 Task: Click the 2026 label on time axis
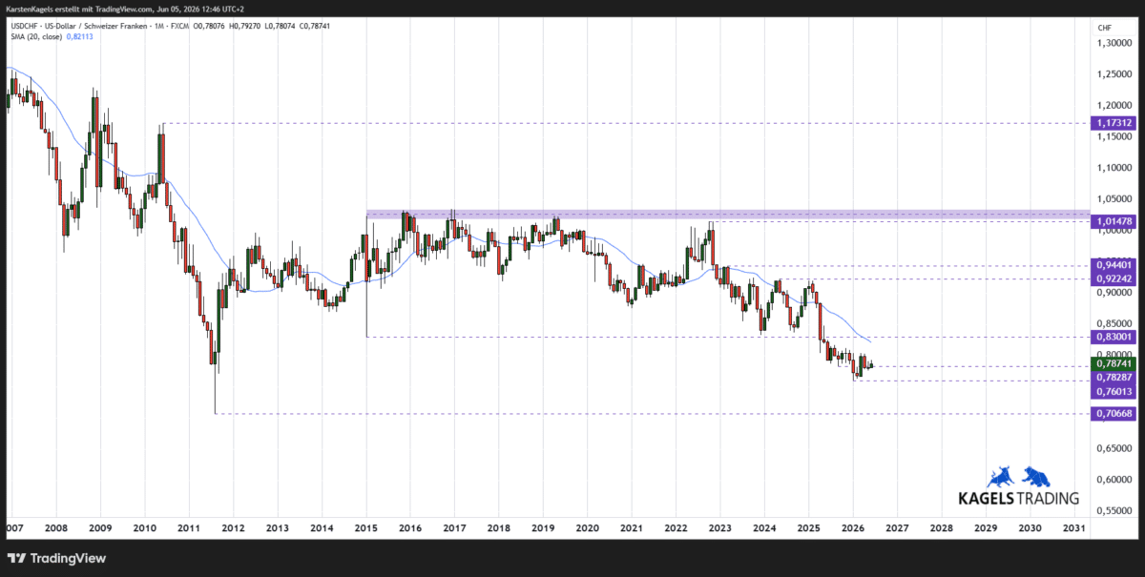pyautogui.click(x=853, y=527)
